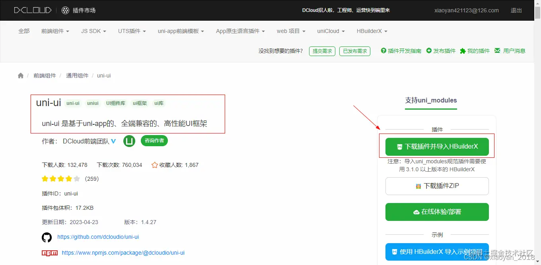Click author name DCloud前端团队
Screen dimensions: 541x265
tap(86, 141)
